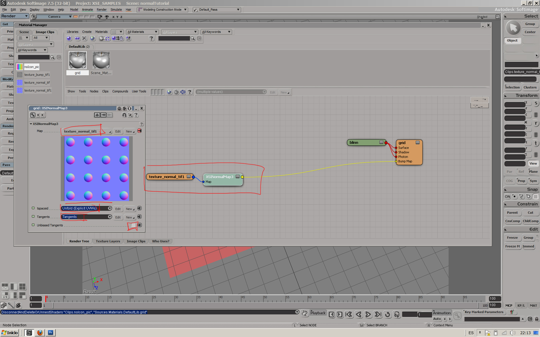Toggle Unbiased Tangents checkbox

click(133, 225)
